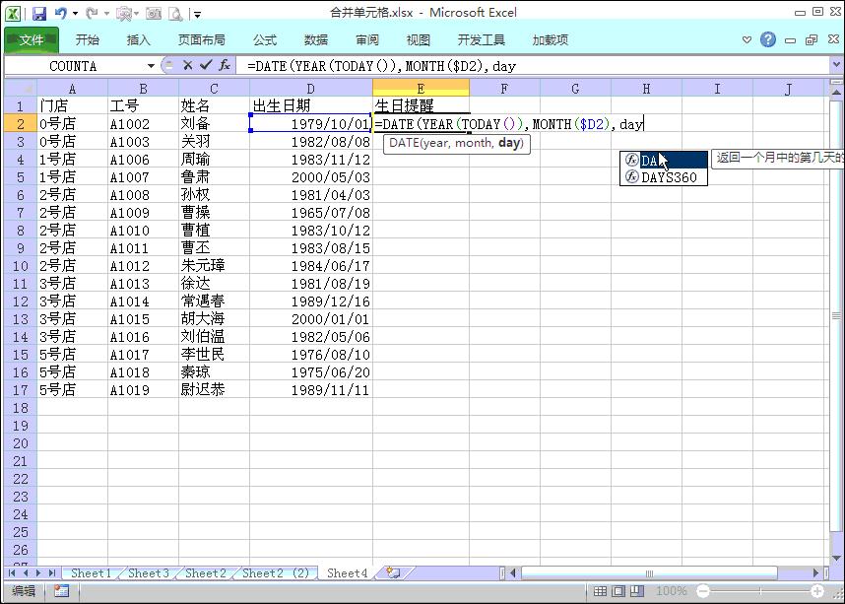The width and height of the screenshot is (845, 604).
Task: Switch to Page Break Preview icon
Action: coord(637,591)
